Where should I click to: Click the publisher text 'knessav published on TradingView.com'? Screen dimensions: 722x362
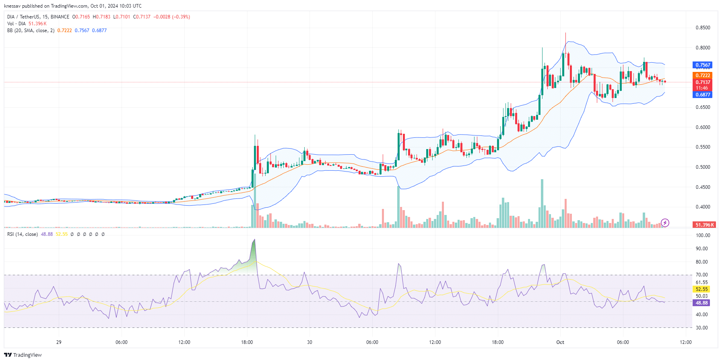point(46,6)
